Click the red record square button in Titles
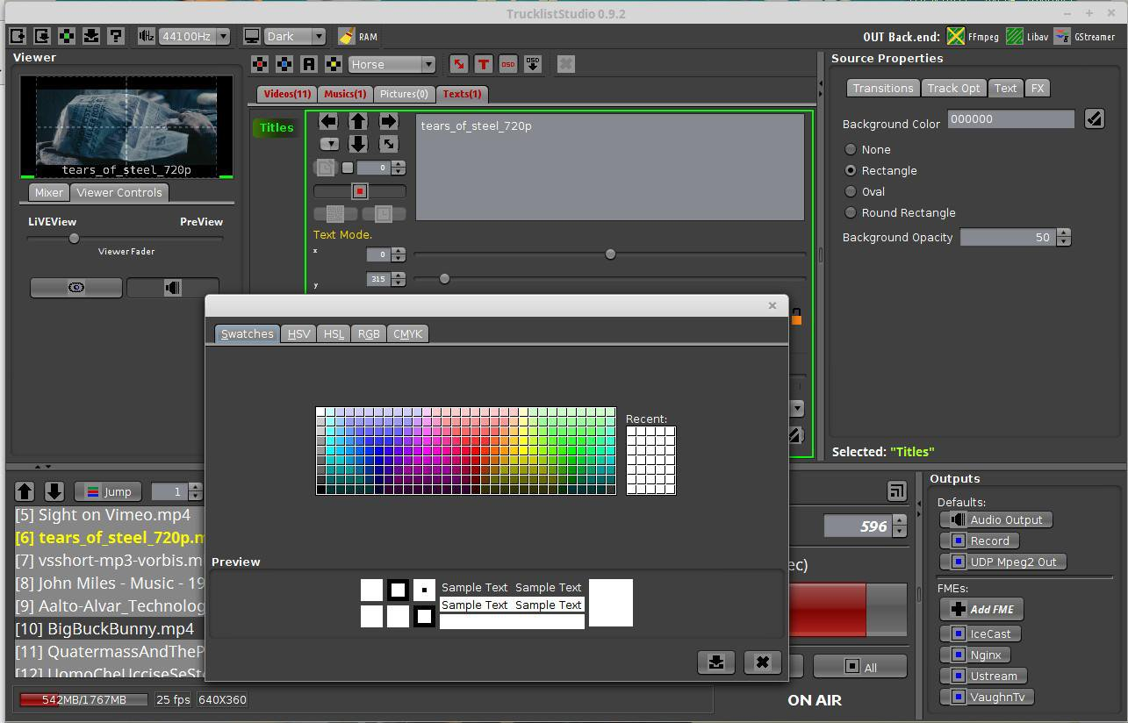Screen dimensions: 1128x723 (x=360, y=190)
